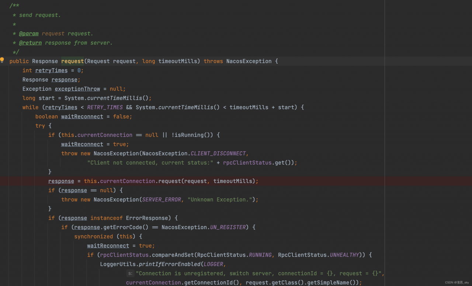Click the printIfErrorEnabled method name
This screenshot has width=472, height=286.
[x=170, y=264]
